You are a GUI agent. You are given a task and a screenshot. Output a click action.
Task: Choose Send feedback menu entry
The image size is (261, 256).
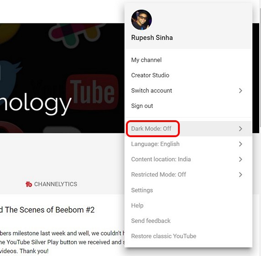point(188,221)
